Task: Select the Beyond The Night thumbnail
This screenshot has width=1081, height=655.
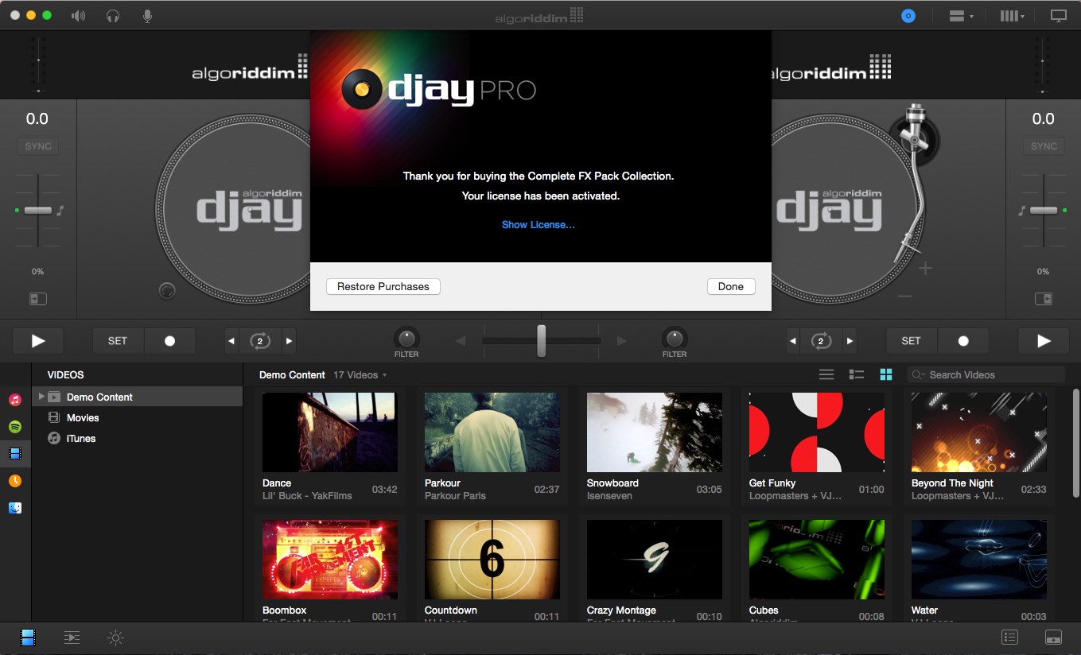Action: (978, 432)
